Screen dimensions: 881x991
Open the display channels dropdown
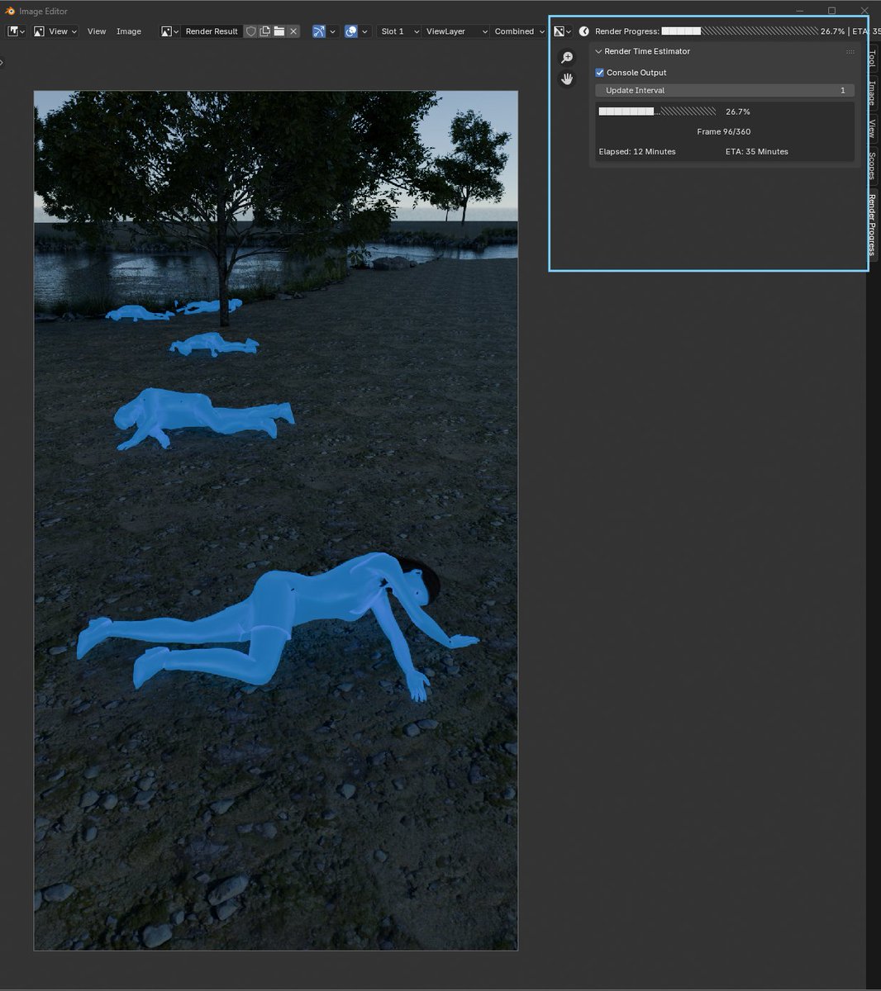tap(563, 31)
